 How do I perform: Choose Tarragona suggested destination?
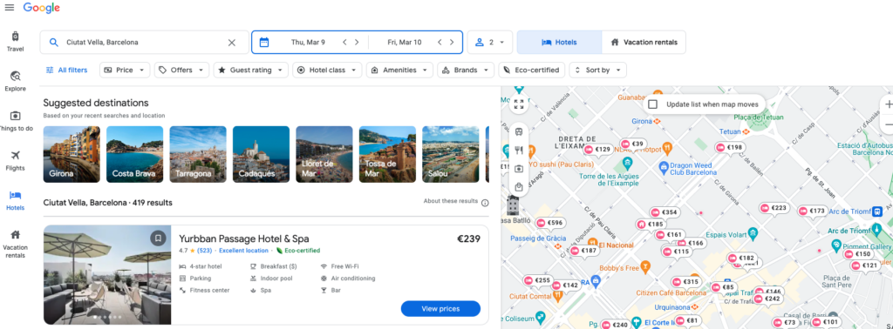tap(198, 154)
